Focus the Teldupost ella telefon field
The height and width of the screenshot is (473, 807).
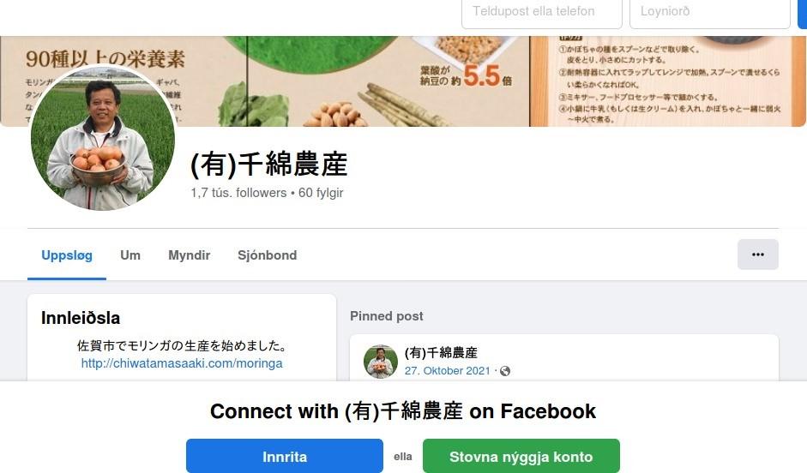click(x=542, y=11)
